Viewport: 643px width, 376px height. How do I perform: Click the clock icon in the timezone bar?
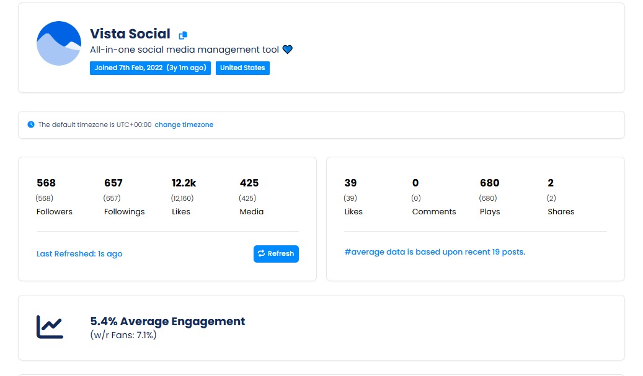click(30, 125)
